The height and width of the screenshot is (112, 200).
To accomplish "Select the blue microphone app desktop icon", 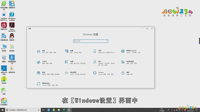I will coord(12,59).
